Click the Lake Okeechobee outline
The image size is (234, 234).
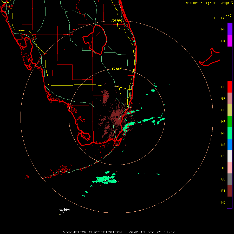click(x=95, y=40)
